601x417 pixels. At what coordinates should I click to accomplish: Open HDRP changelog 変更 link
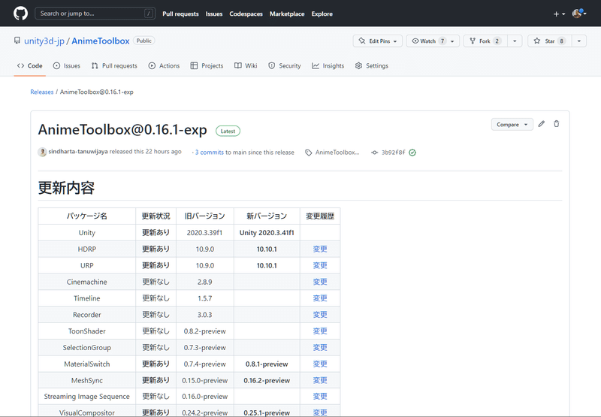(x=320, y=249)
